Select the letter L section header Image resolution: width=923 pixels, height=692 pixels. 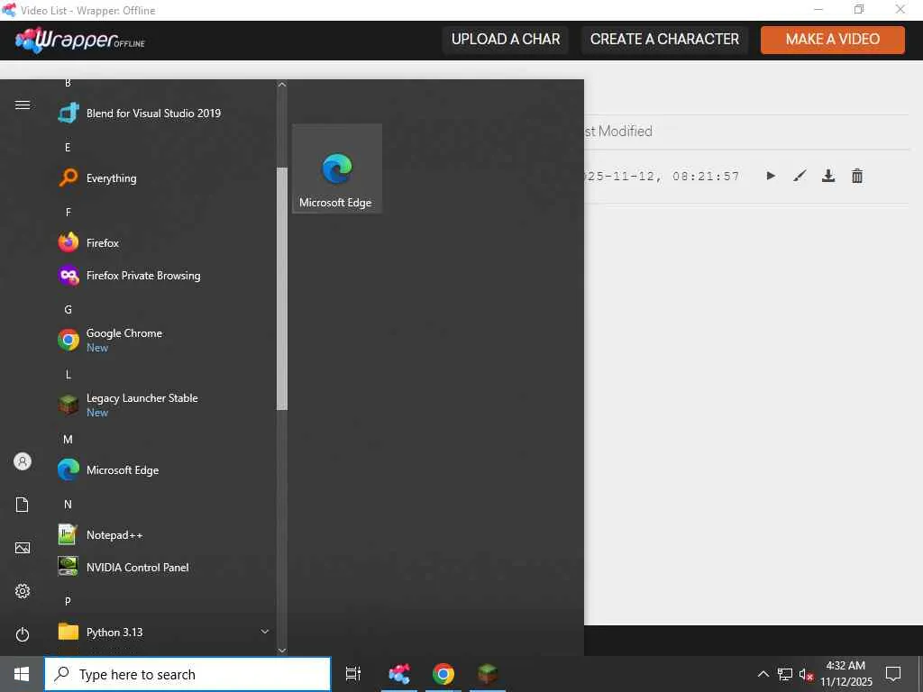point(68,374)
